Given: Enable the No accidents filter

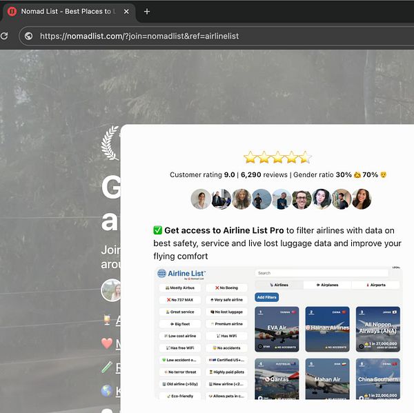Looking at the screenshot, I should pos(226,348).
